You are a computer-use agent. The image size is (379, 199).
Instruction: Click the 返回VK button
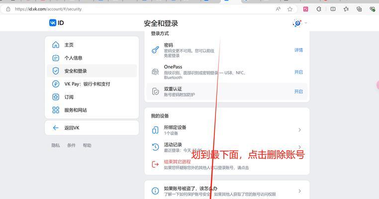pyautogui.click(x=92, y=128)
